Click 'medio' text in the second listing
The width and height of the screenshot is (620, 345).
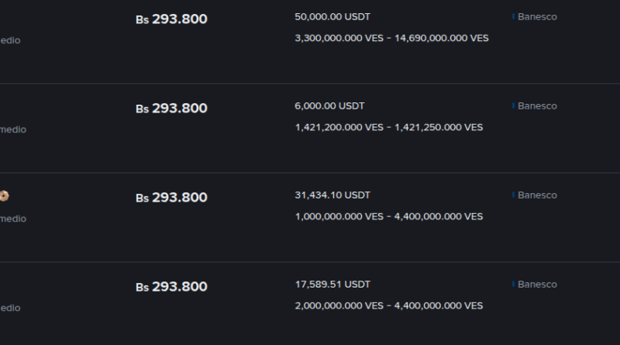click(x=12, y=129)
